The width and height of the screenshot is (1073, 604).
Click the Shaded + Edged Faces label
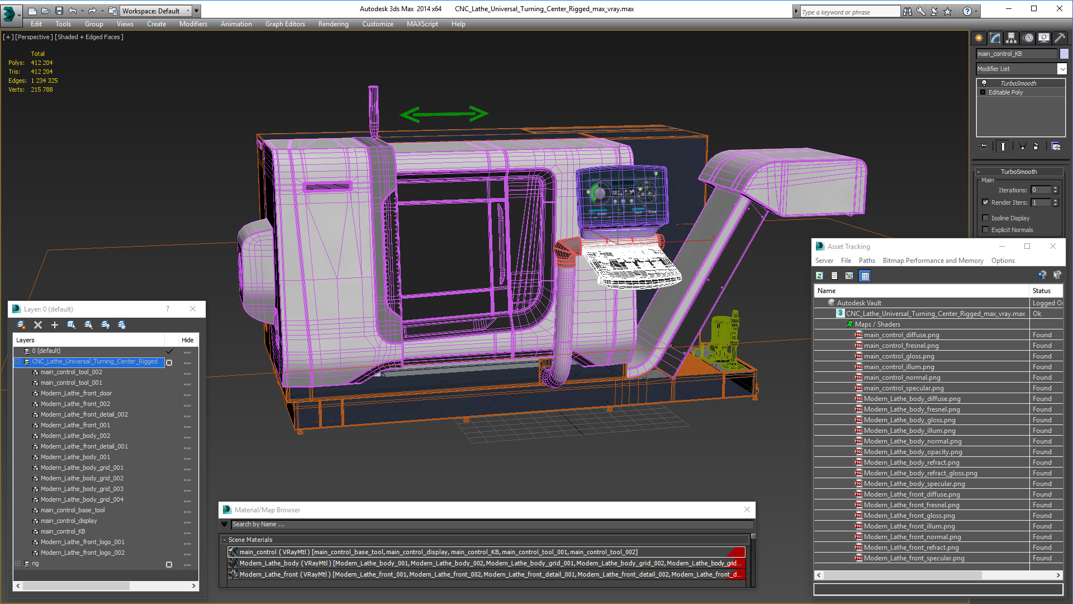coord(89,37)
